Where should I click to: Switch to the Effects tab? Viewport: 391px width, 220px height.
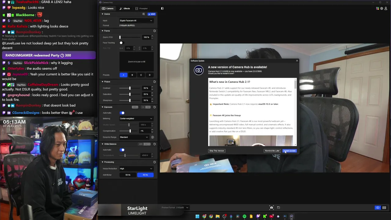tap(125, 9)
